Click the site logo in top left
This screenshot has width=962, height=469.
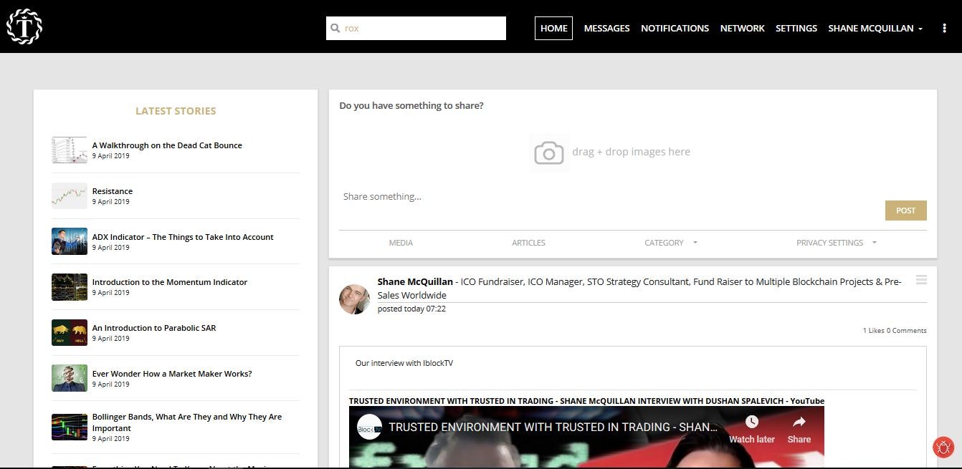24,26
